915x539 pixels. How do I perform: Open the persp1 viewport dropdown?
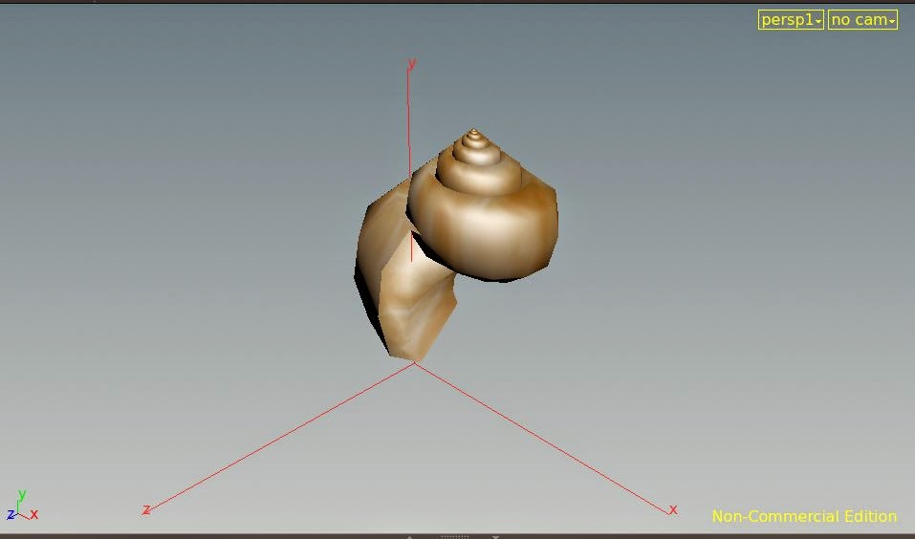790,20
